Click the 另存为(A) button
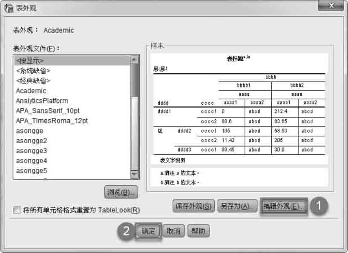Viewport: 348px width, 253px height. click(x=237, y=206)
